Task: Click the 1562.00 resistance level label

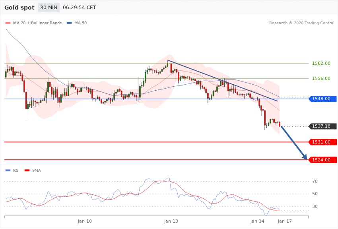Action: tap(321, 63)
